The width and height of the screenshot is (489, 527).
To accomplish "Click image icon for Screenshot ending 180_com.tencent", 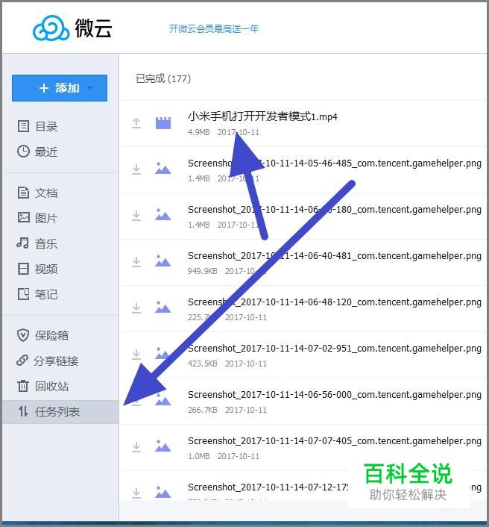I will (x=163, y=214).
